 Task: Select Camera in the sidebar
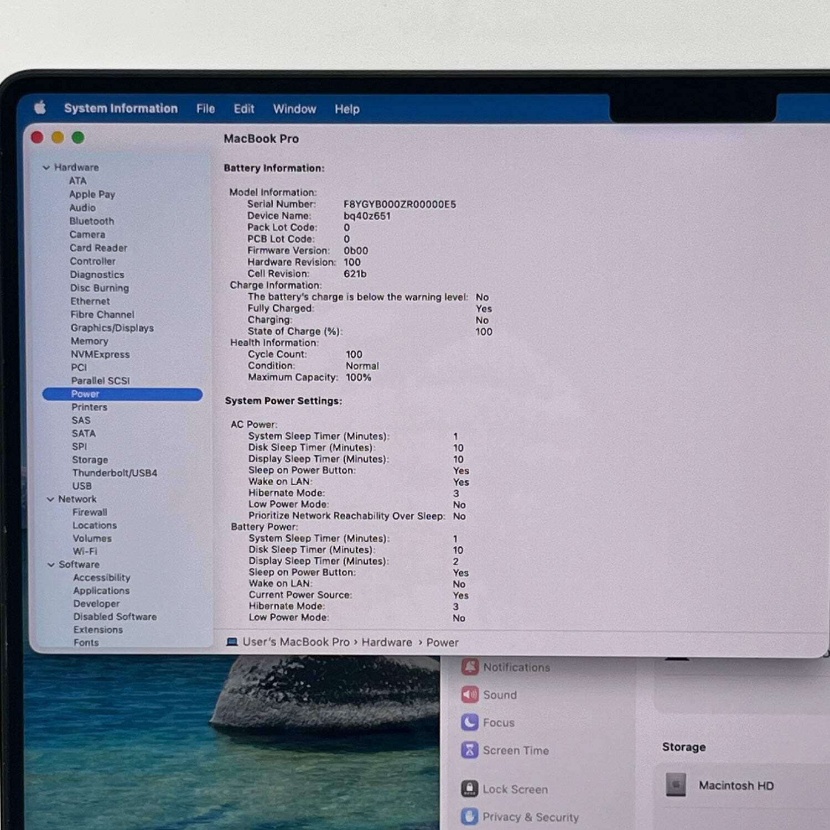click(87, 234)
